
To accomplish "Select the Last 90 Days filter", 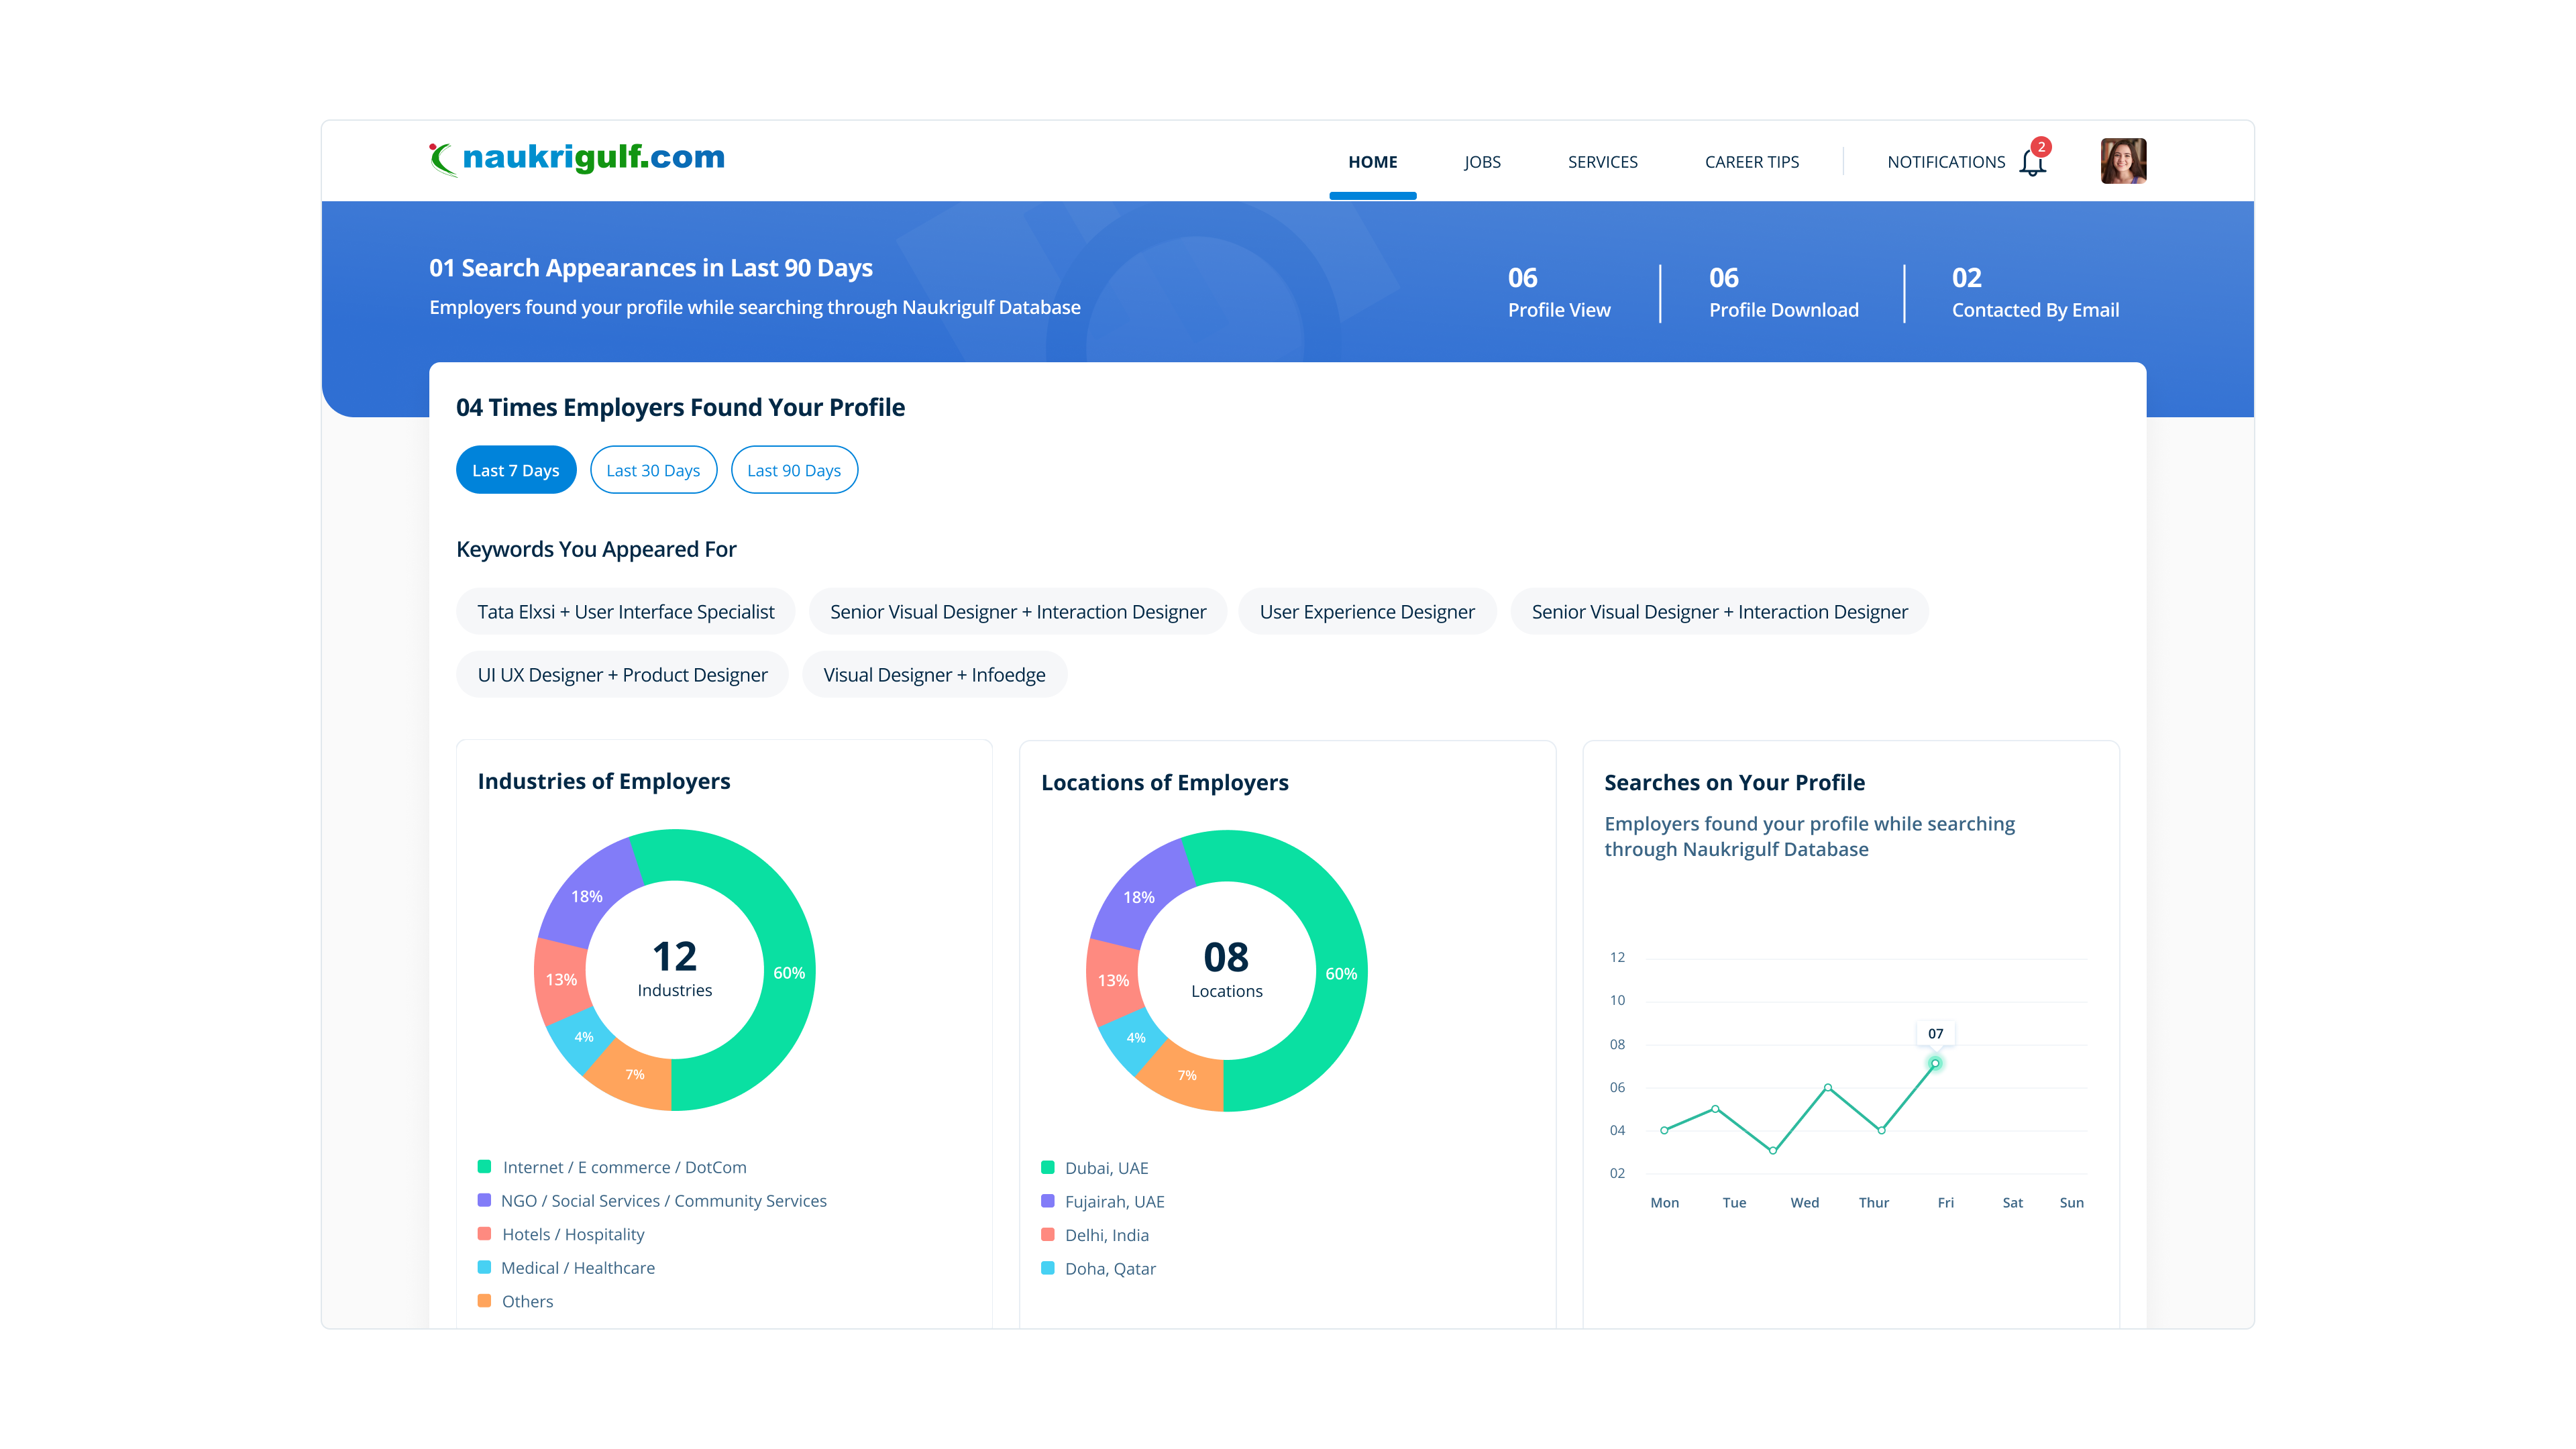I will point(794,470).
